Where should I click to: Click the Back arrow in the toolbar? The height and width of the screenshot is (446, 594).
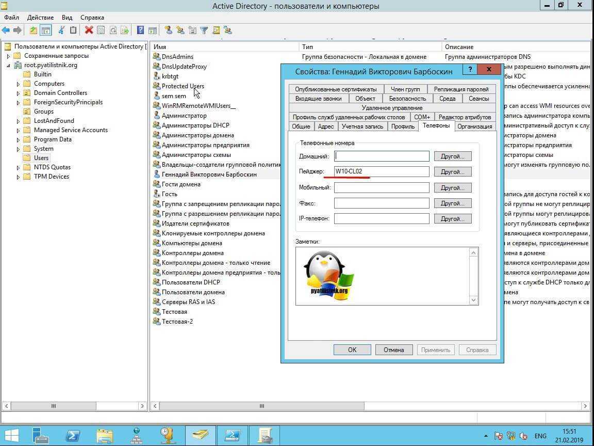[x=6, y=30]
